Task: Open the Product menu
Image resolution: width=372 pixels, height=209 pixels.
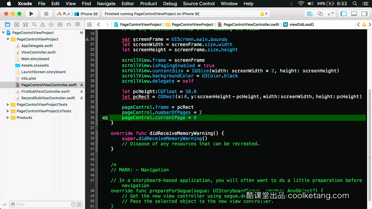Action: pos(149,4)
